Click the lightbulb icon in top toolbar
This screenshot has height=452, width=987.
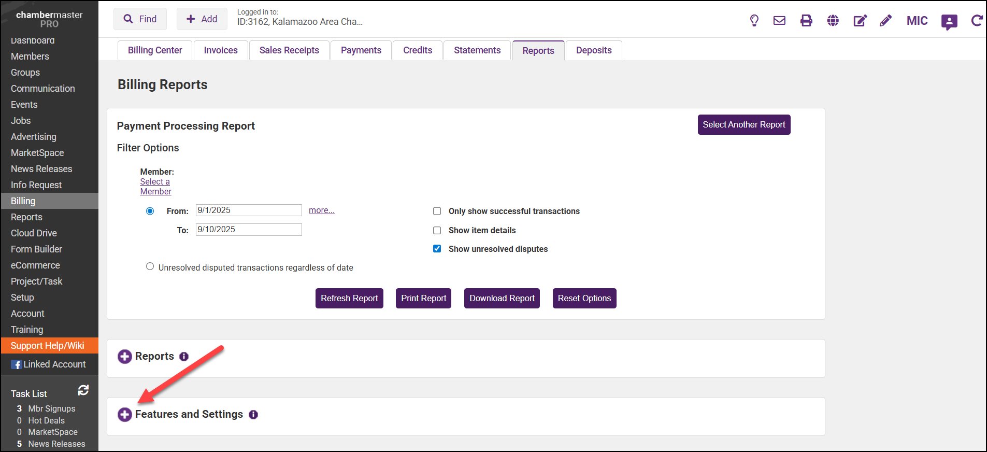tap(754, 21)
